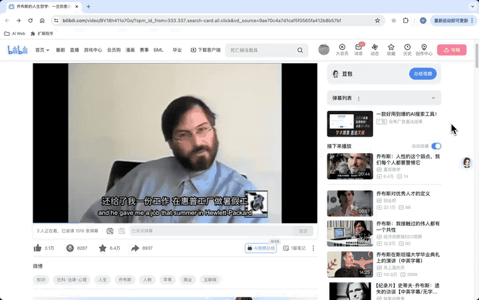Click 下载客户端 download link
The height and width of the screenshot is (300, 479).
(x=206, y=50)
